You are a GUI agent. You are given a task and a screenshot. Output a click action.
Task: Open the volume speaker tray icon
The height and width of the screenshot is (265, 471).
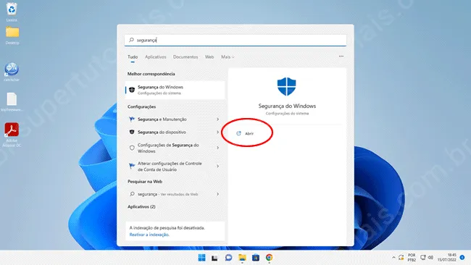[x=430, y=258]
